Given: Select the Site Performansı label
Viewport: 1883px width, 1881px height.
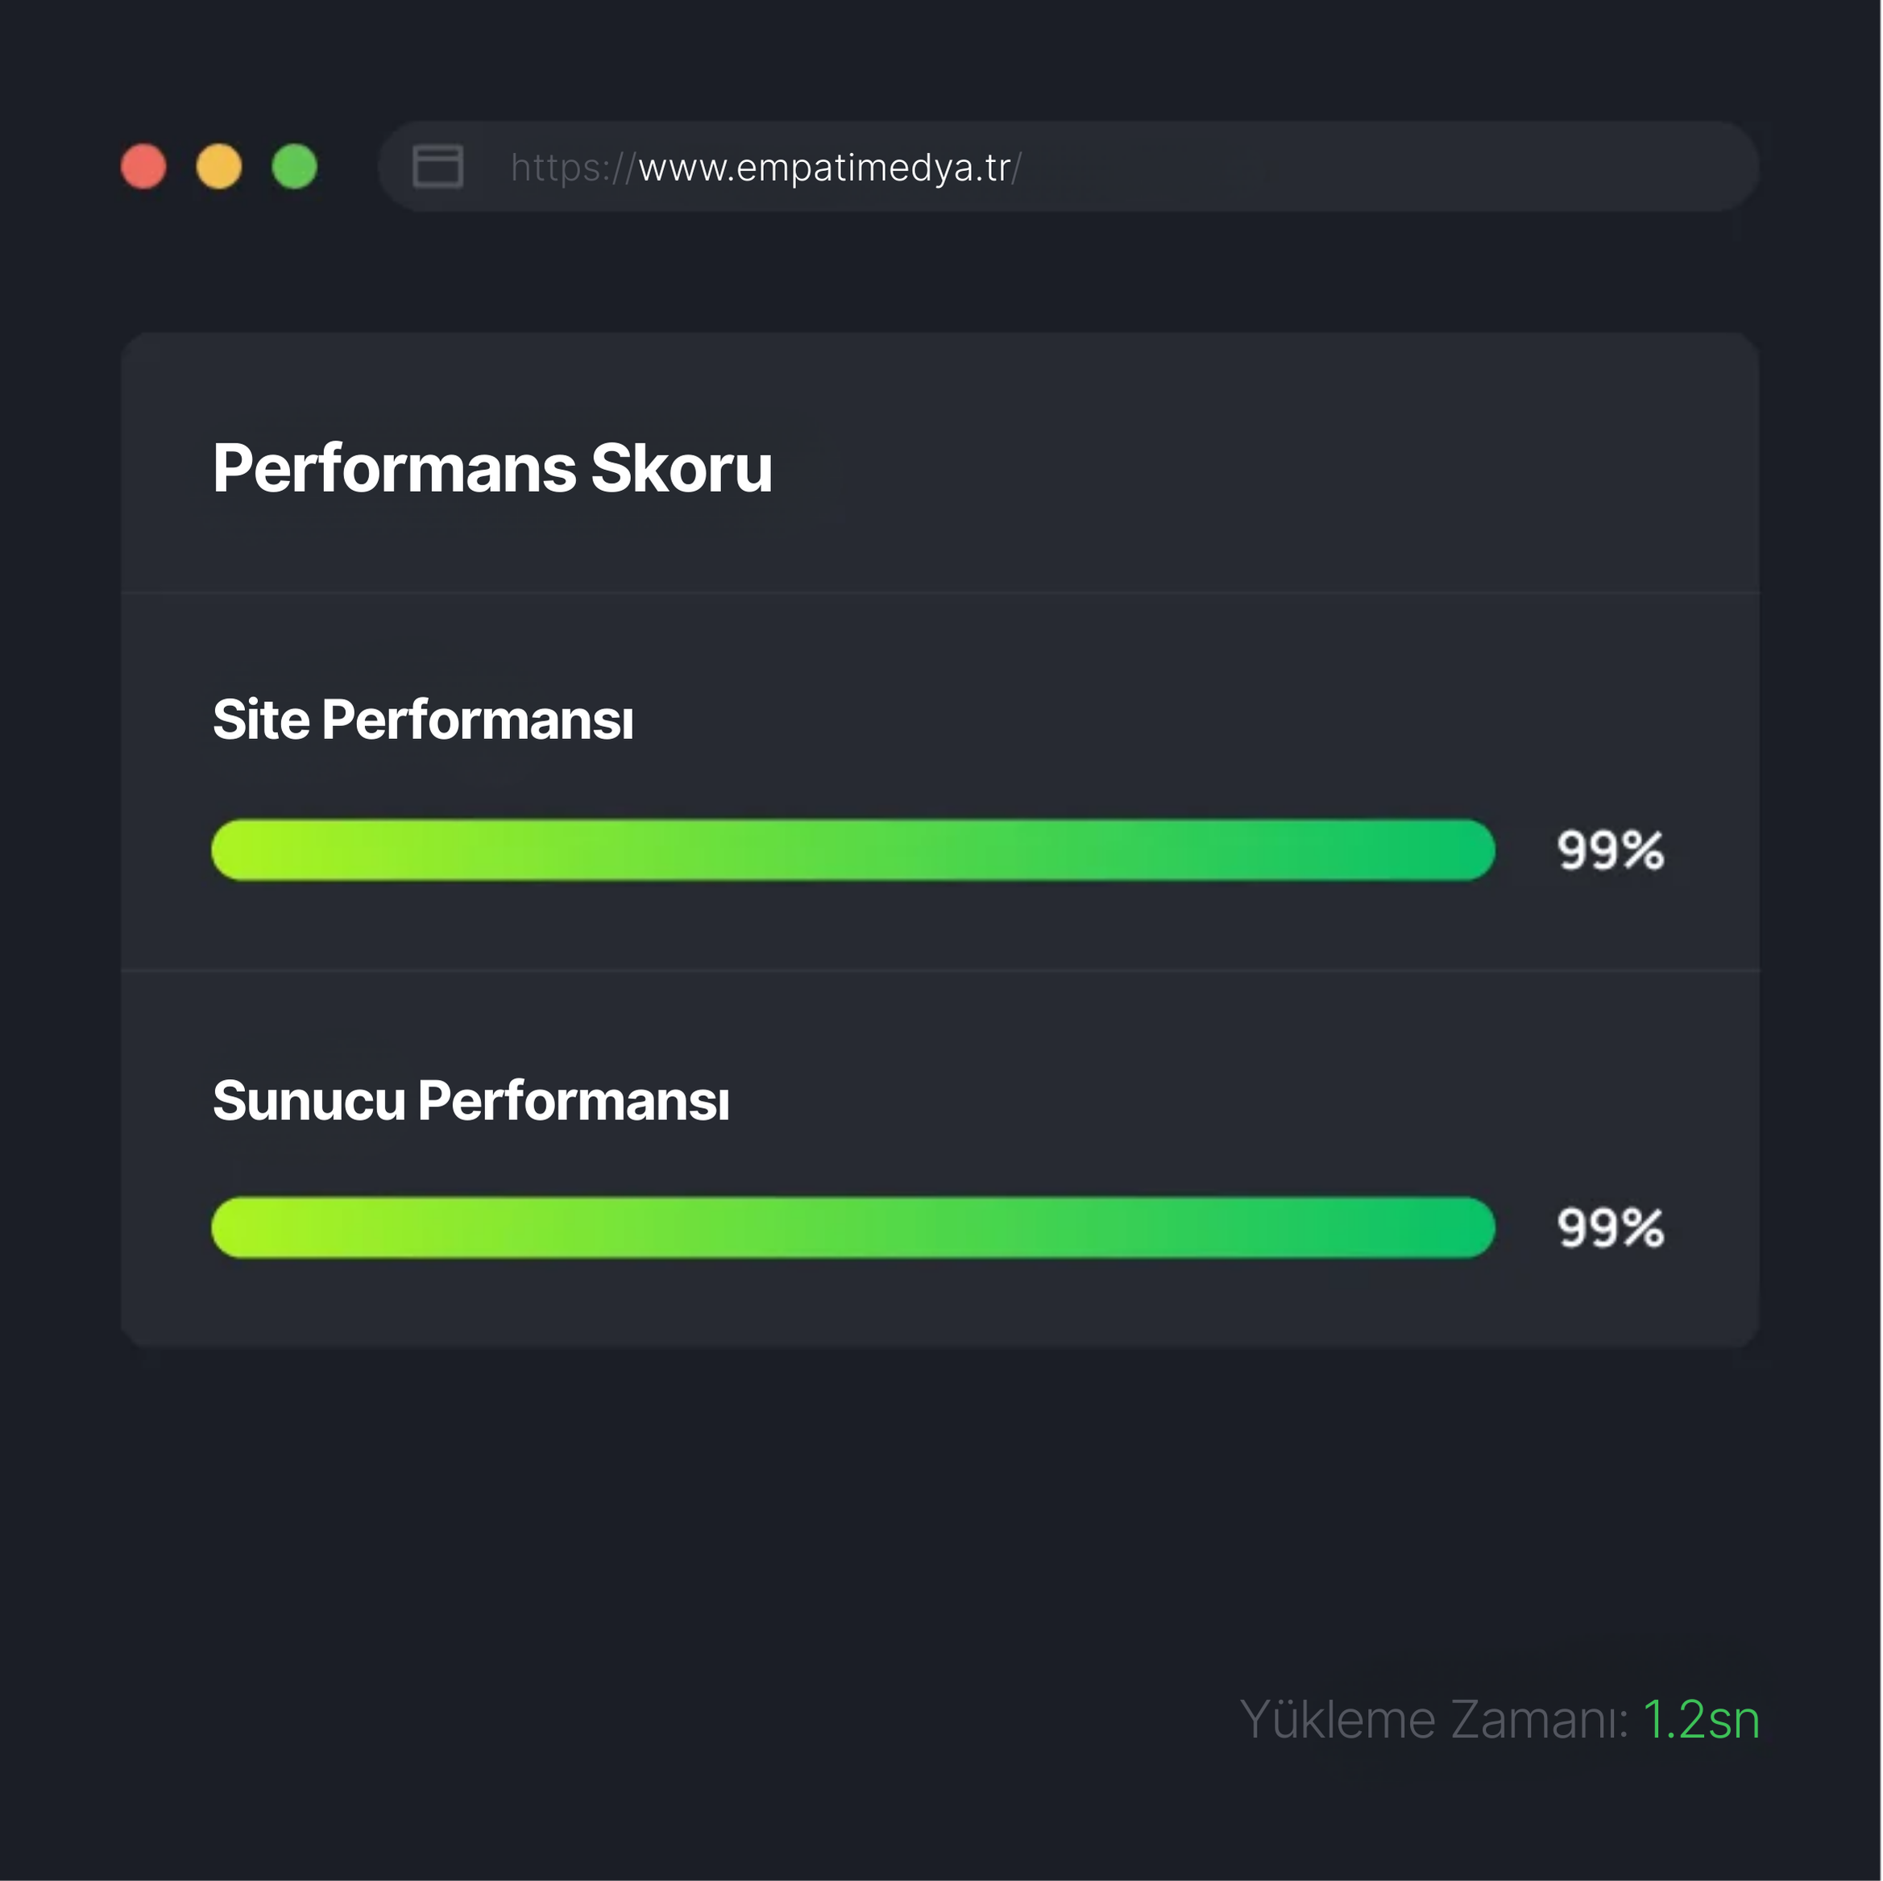Looking at the screenshot, I should (423, 720).
